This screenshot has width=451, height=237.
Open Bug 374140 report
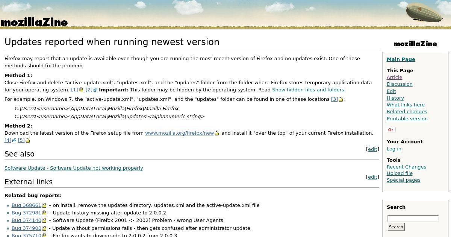click(x=26, y=220)
